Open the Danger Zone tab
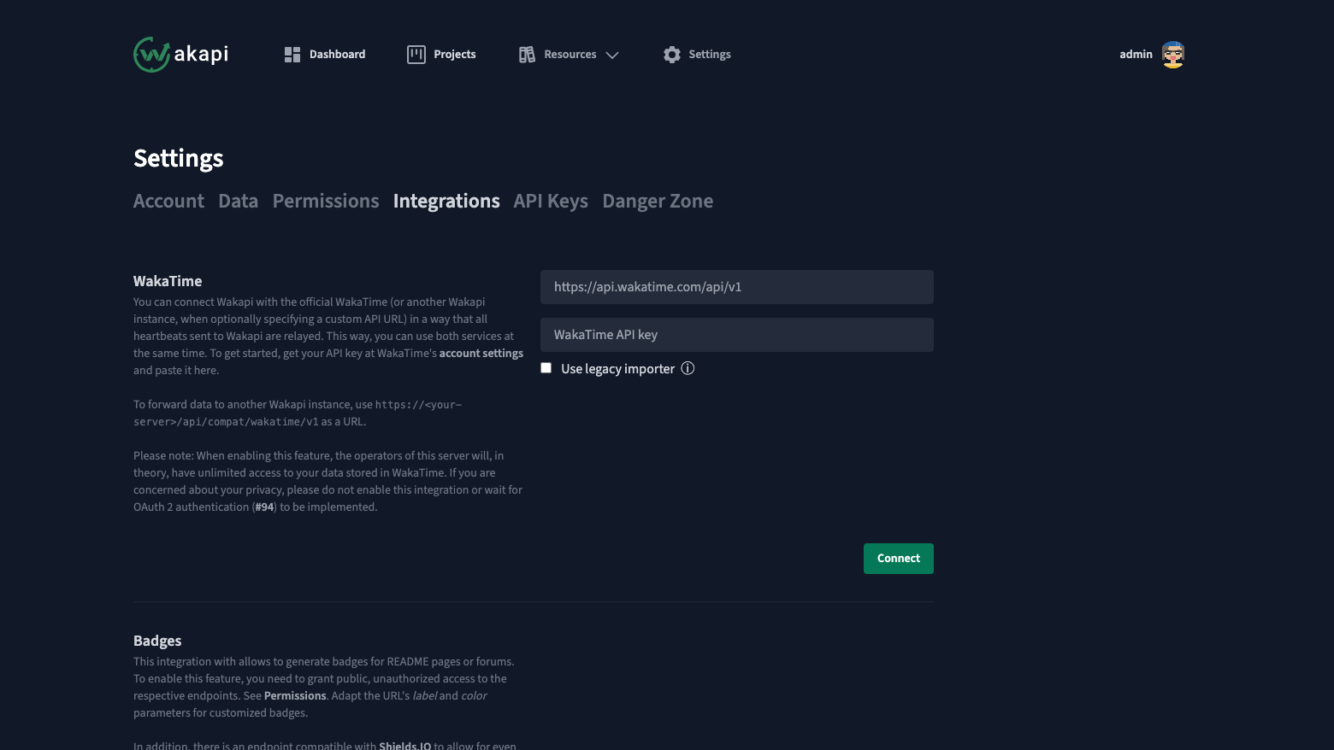 [x=658, y=201]
